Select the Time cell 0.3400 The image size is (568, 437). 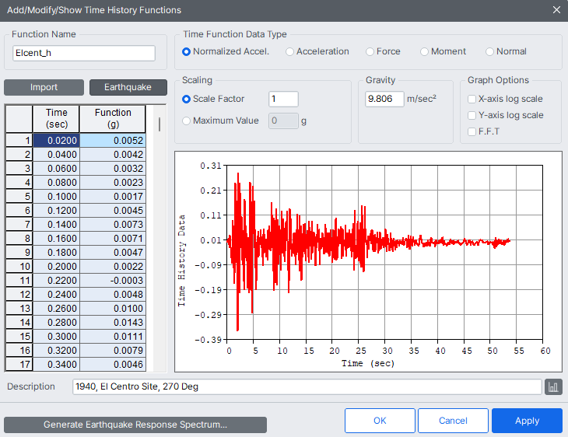pos(56,365)
